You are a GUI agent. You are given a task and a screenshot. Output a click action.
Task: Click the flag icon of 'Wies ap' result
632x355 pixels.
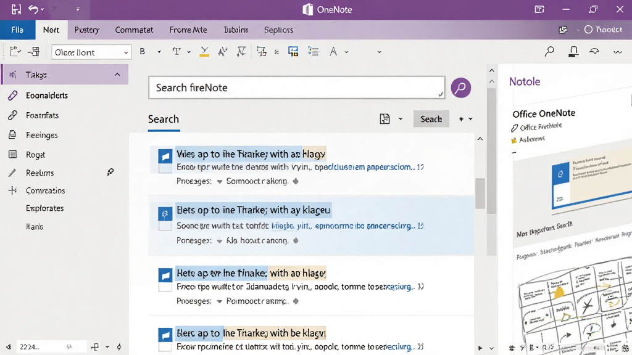tap(165, 156)
